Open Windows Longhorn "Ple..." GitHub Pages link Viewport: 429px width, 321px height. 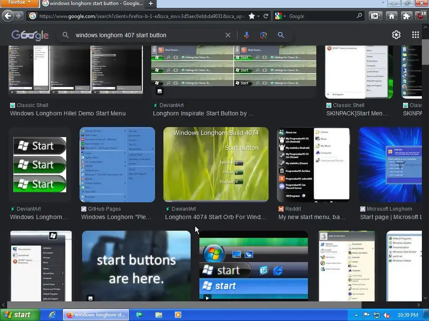click(116, 217)
